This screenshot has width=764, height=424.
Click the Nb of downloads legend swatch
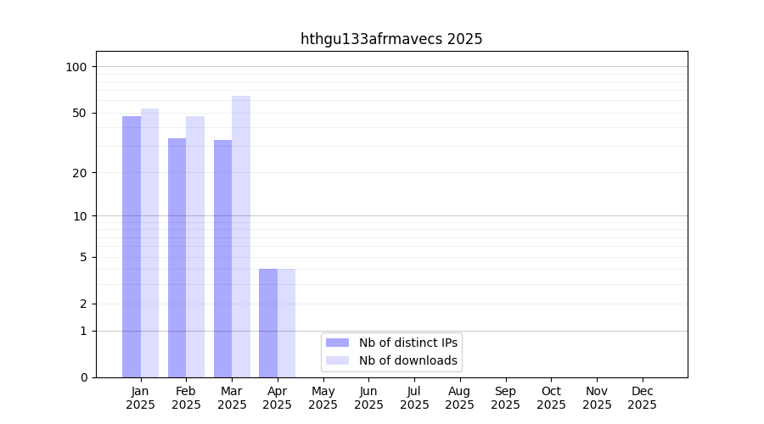point(337,360)
